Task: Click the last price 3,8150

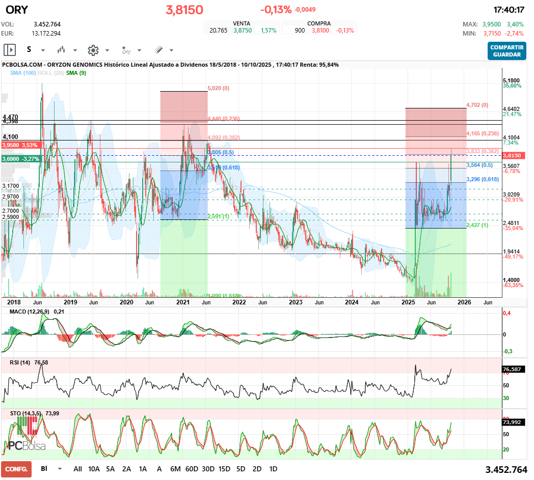Action: click(184, 10)
